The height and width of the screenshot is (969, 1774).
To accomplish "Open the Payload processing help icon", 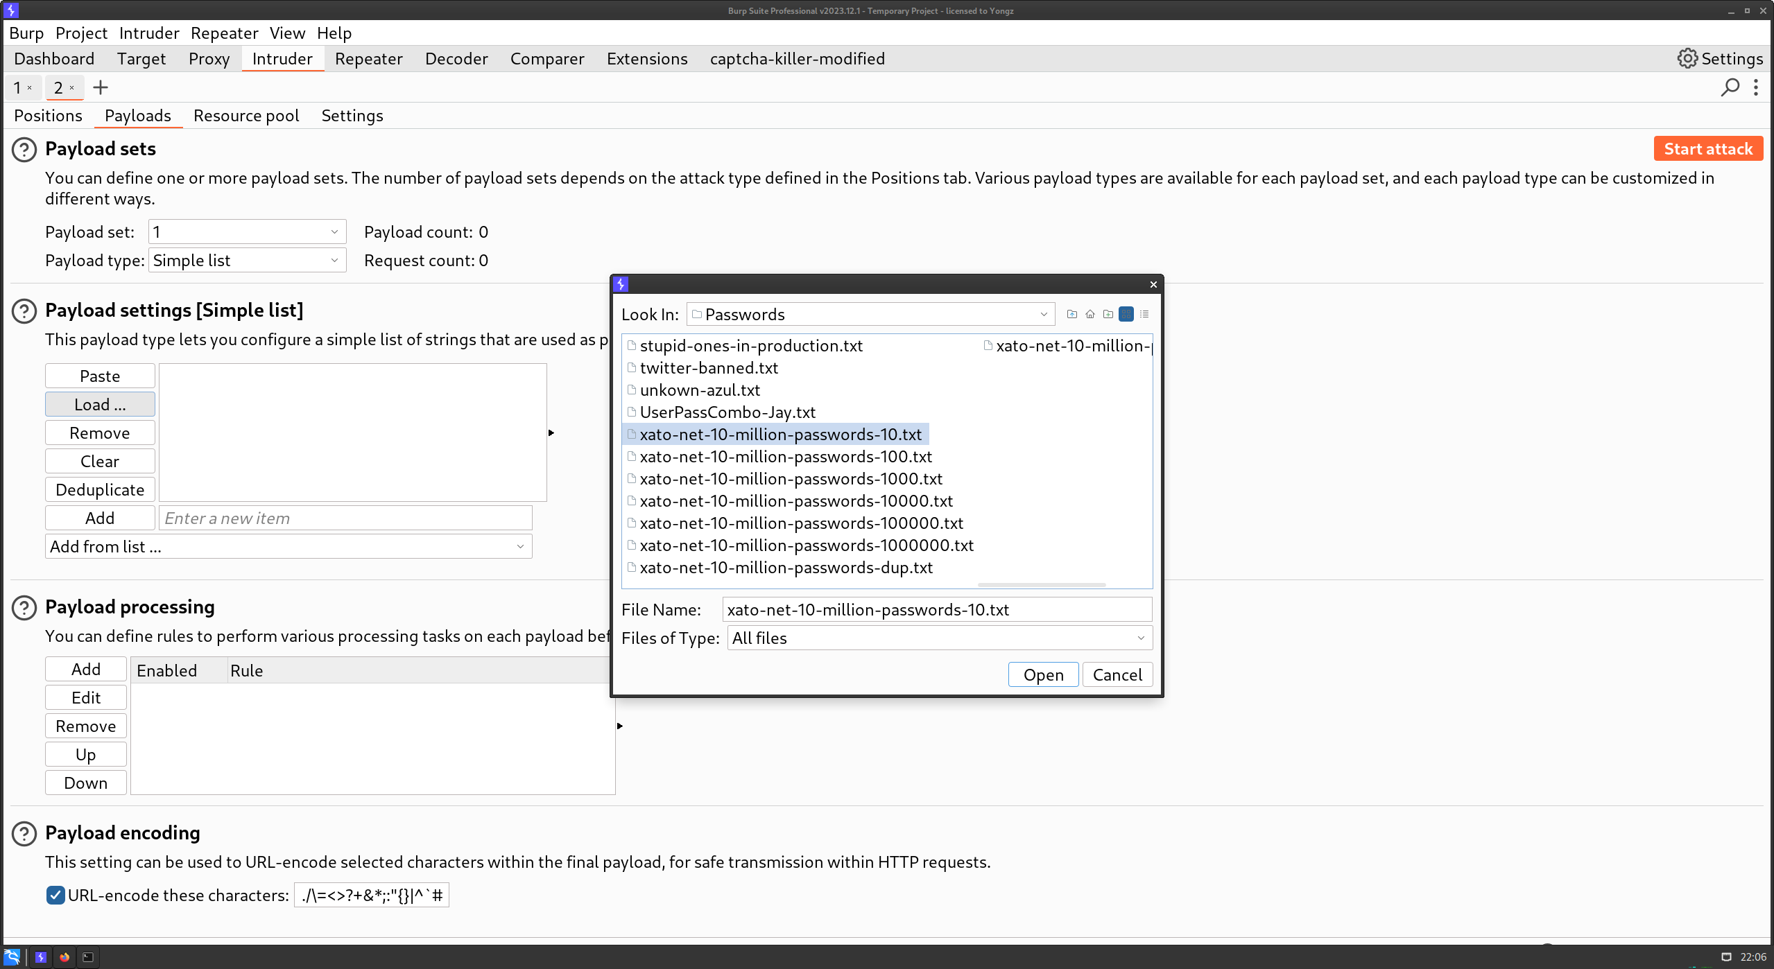I will coord(24,608).
